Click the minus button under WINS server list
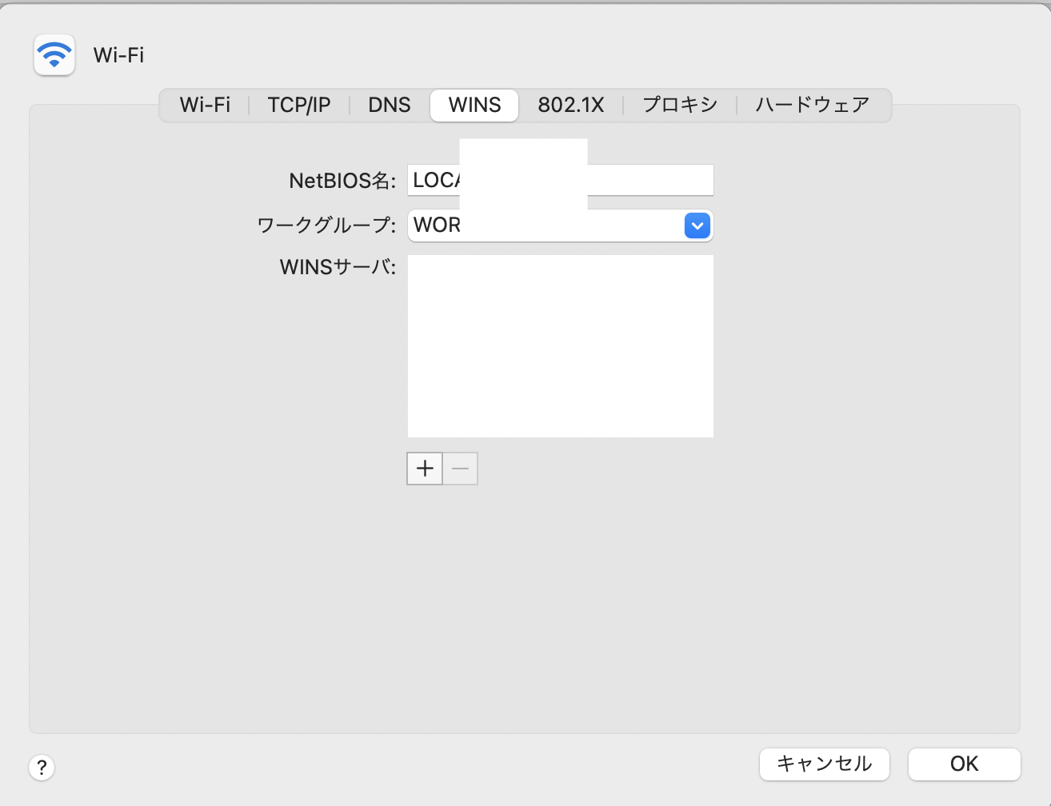 click(x=460, y=469)
